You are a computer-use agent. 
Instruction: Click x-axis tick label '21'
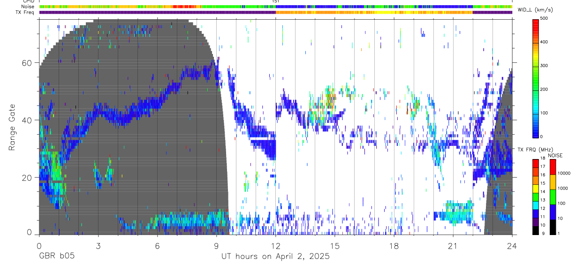(x=453, y=246)
